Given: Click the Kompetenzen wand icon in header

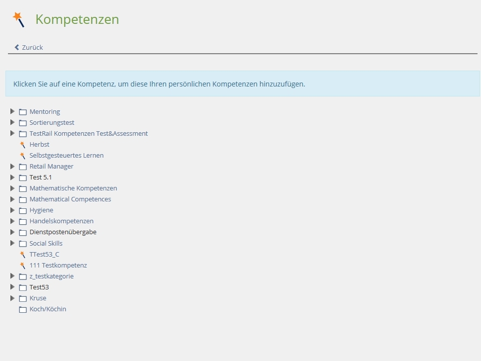Looking at the screenshot, I should pos(18,19).
